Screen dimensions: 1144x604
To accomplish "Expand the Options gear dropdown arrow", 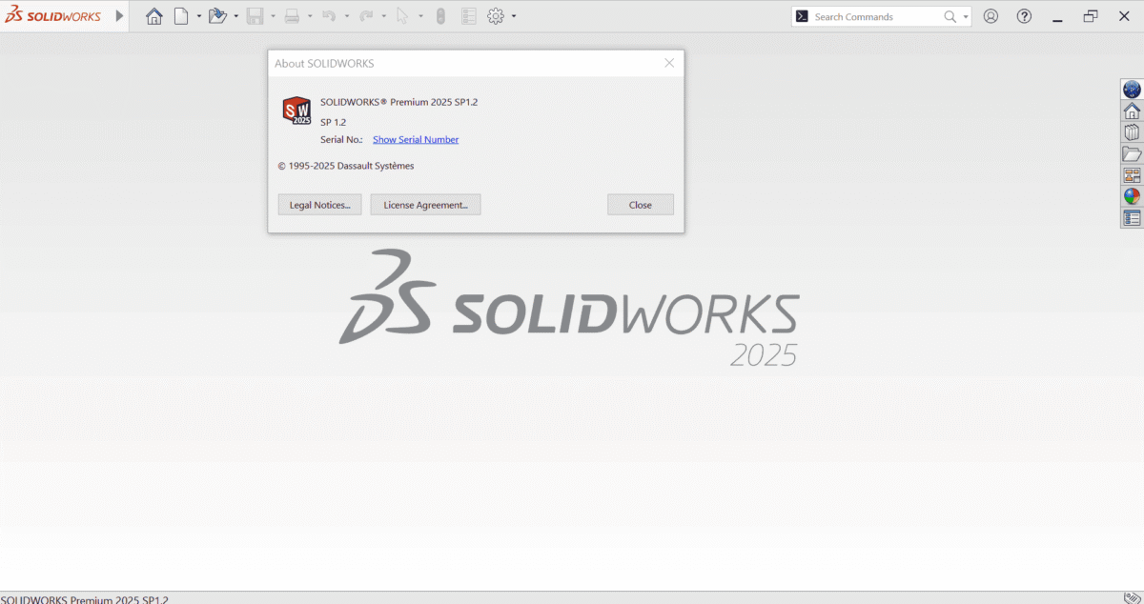I will point(514,16).
